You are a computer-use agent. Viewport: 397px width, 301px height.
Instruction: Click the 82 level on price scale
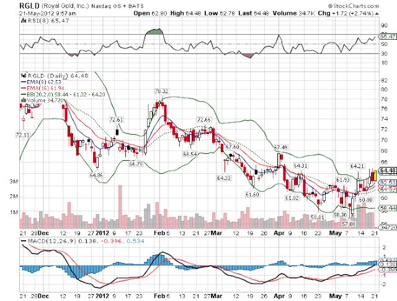(x=384, y=80)
